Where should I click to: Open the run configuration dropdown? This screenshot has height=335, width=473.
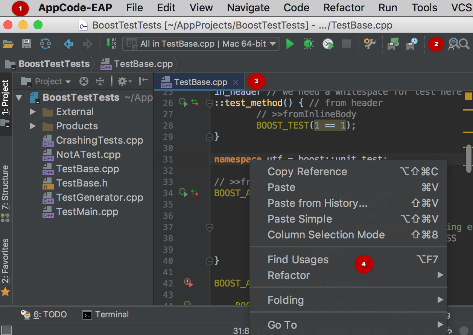(203, 44)
